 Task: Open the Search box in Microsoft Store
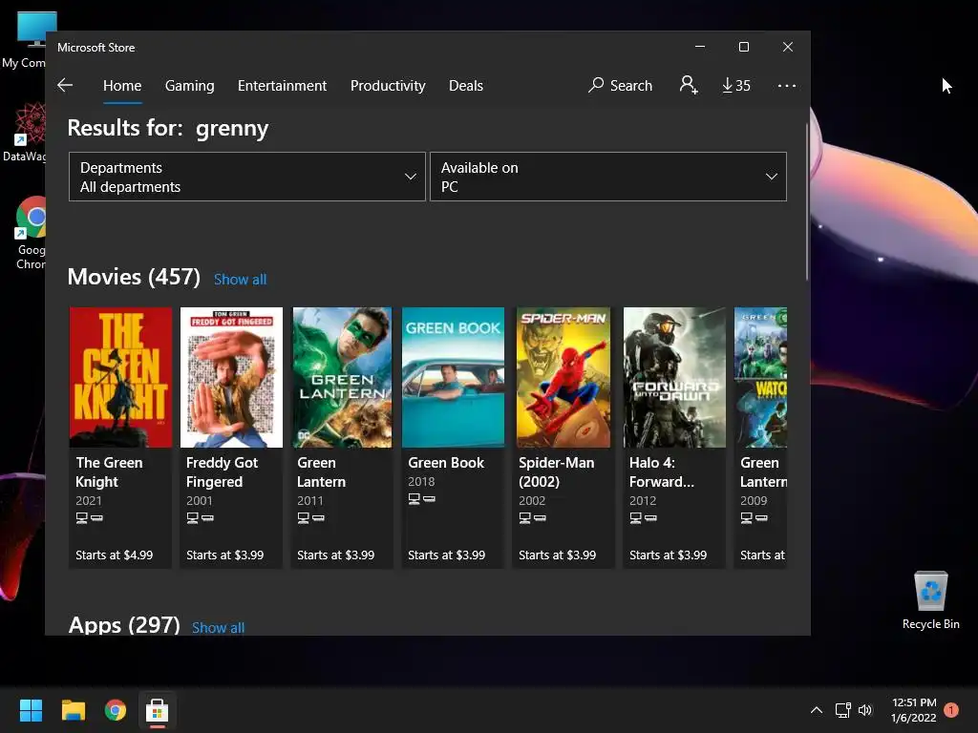(620, 85)
